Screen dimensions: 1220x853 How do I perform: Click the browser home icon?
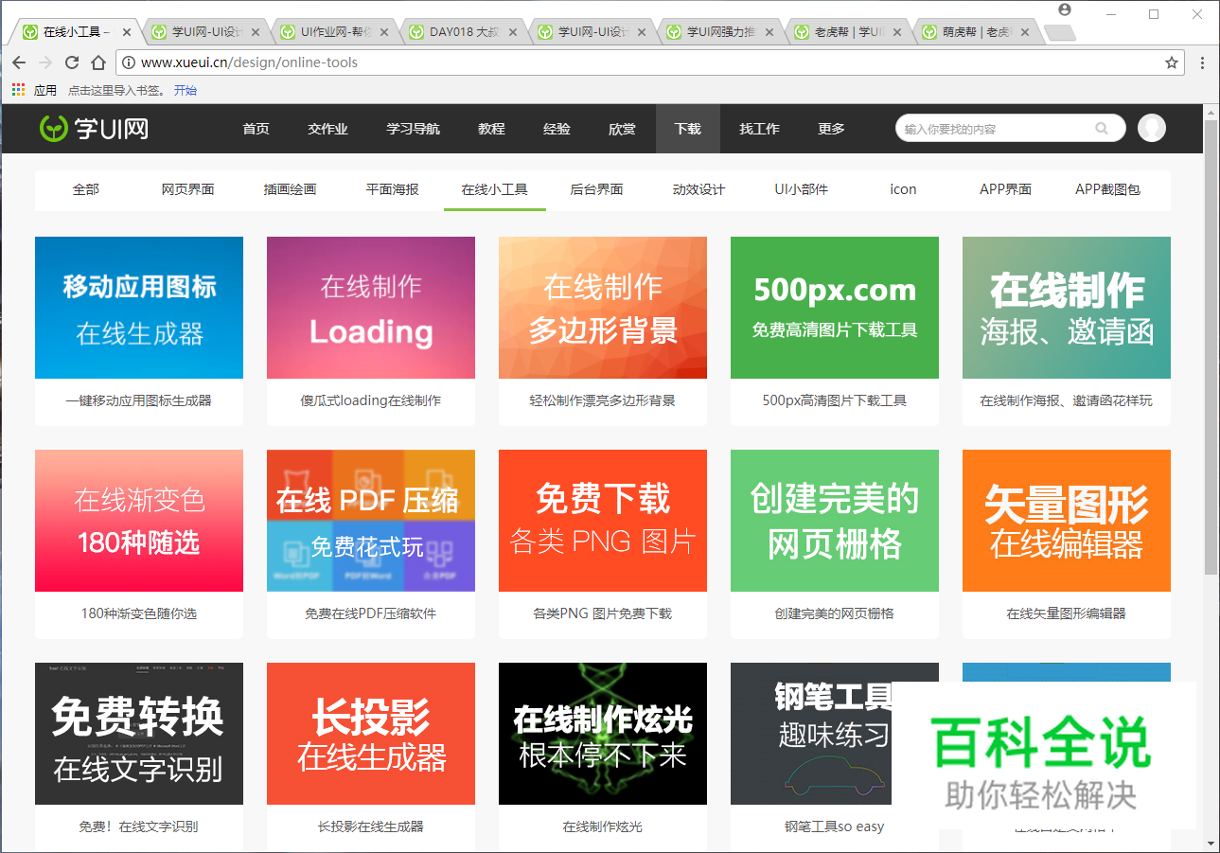[98, 62]
